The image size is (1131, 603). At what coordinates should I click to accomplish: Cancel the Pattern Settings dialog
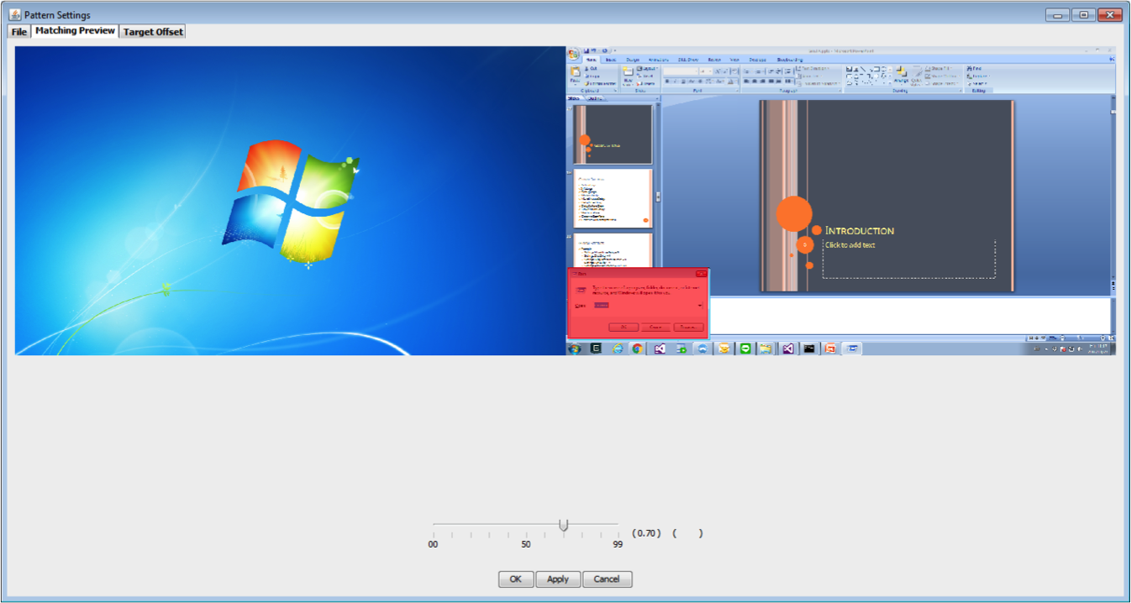click(607, 579)
